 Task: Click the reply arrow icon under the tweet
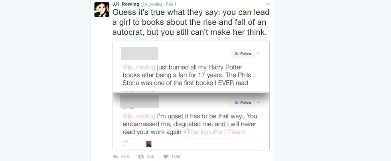pyautogui.click(x=116, y=157)
